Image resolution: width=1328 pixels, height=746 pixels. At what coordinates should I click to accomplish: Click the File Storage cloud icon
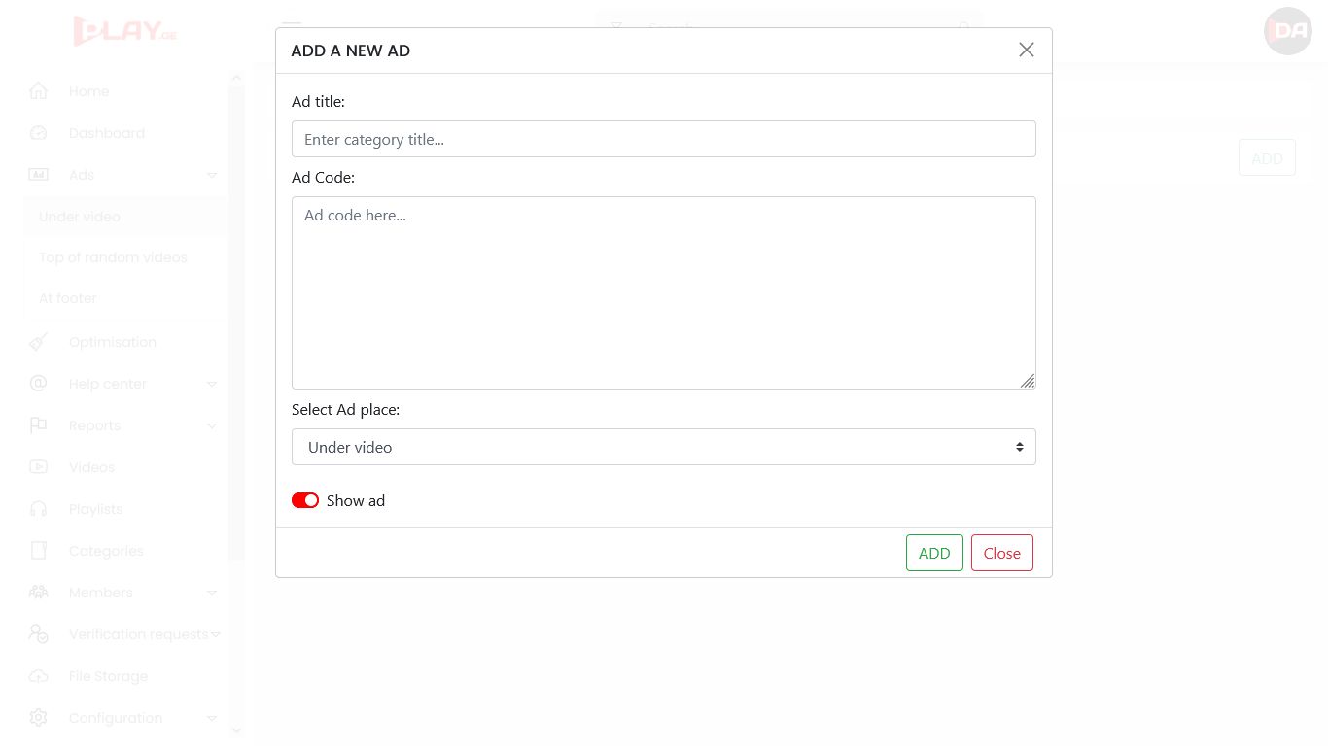click(x=38, y=676)
